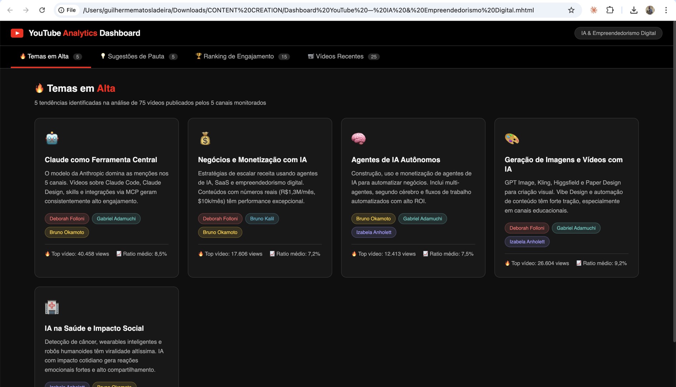Click the hospital icon on Saúde card
Image resolution: width=676 pixels, height=387 pixels.
tap(52, 307)
